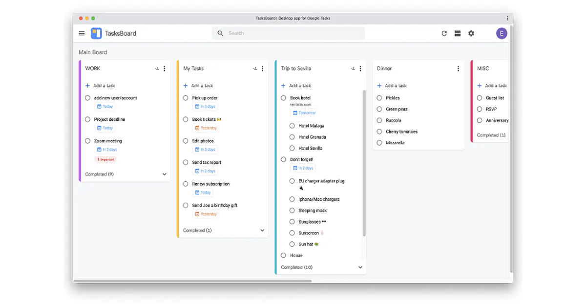Open three-dot menu of WORK list
Image resolution: width=586 pixels, height=307 pixels.
165,69
